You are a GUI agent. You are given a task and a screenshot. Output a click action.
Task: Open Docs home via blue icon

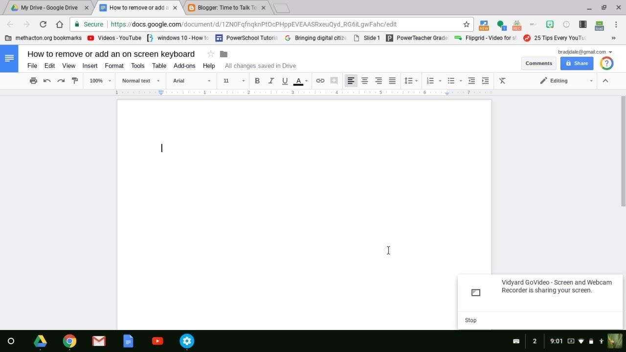[9, 59]
